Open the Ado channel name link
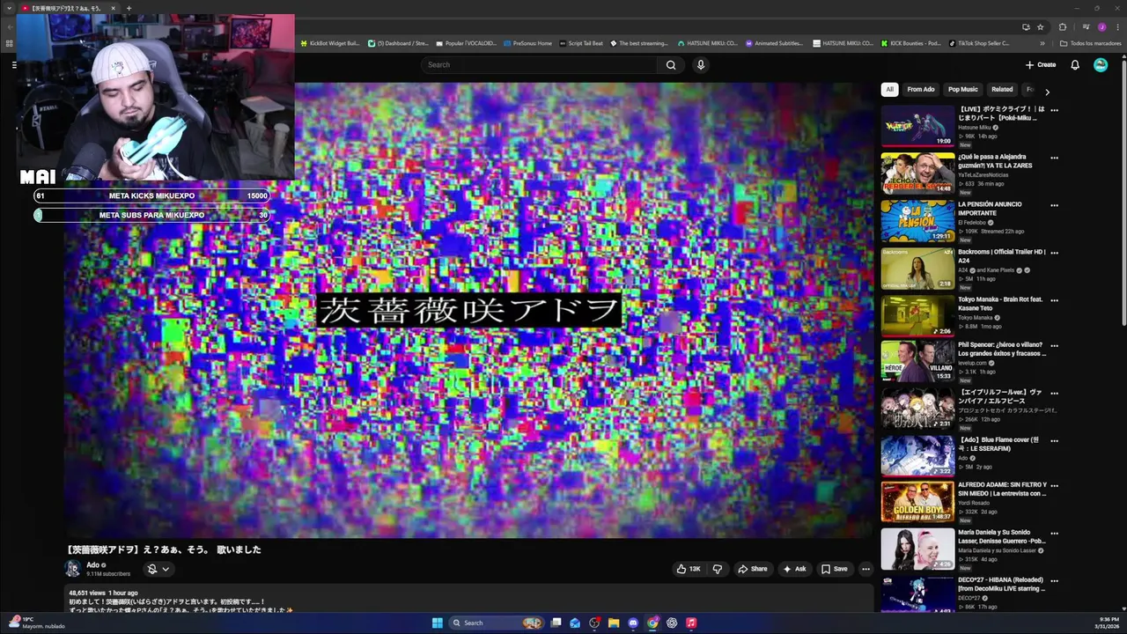 pos(92,565)
